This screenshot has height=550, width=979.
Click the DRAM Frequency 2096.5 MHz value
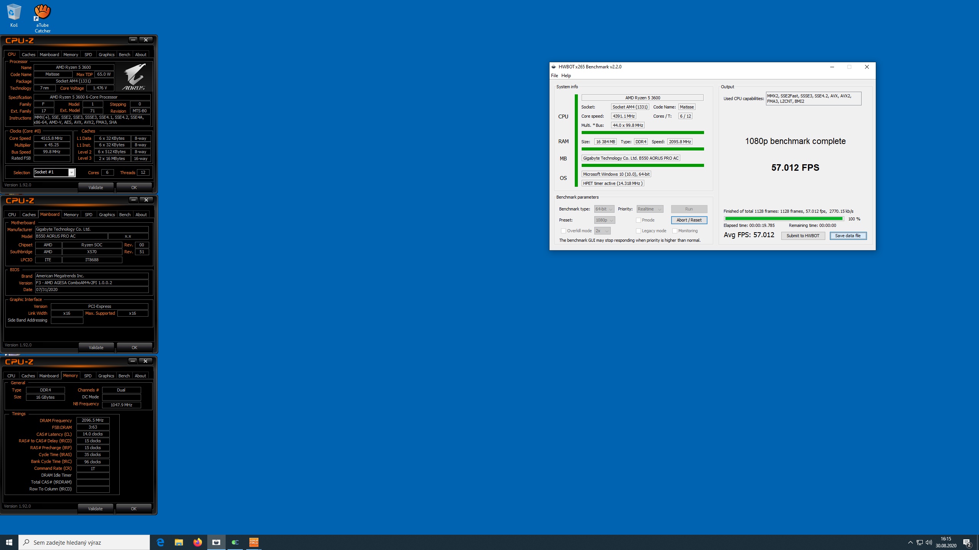[x=93, y=420]
